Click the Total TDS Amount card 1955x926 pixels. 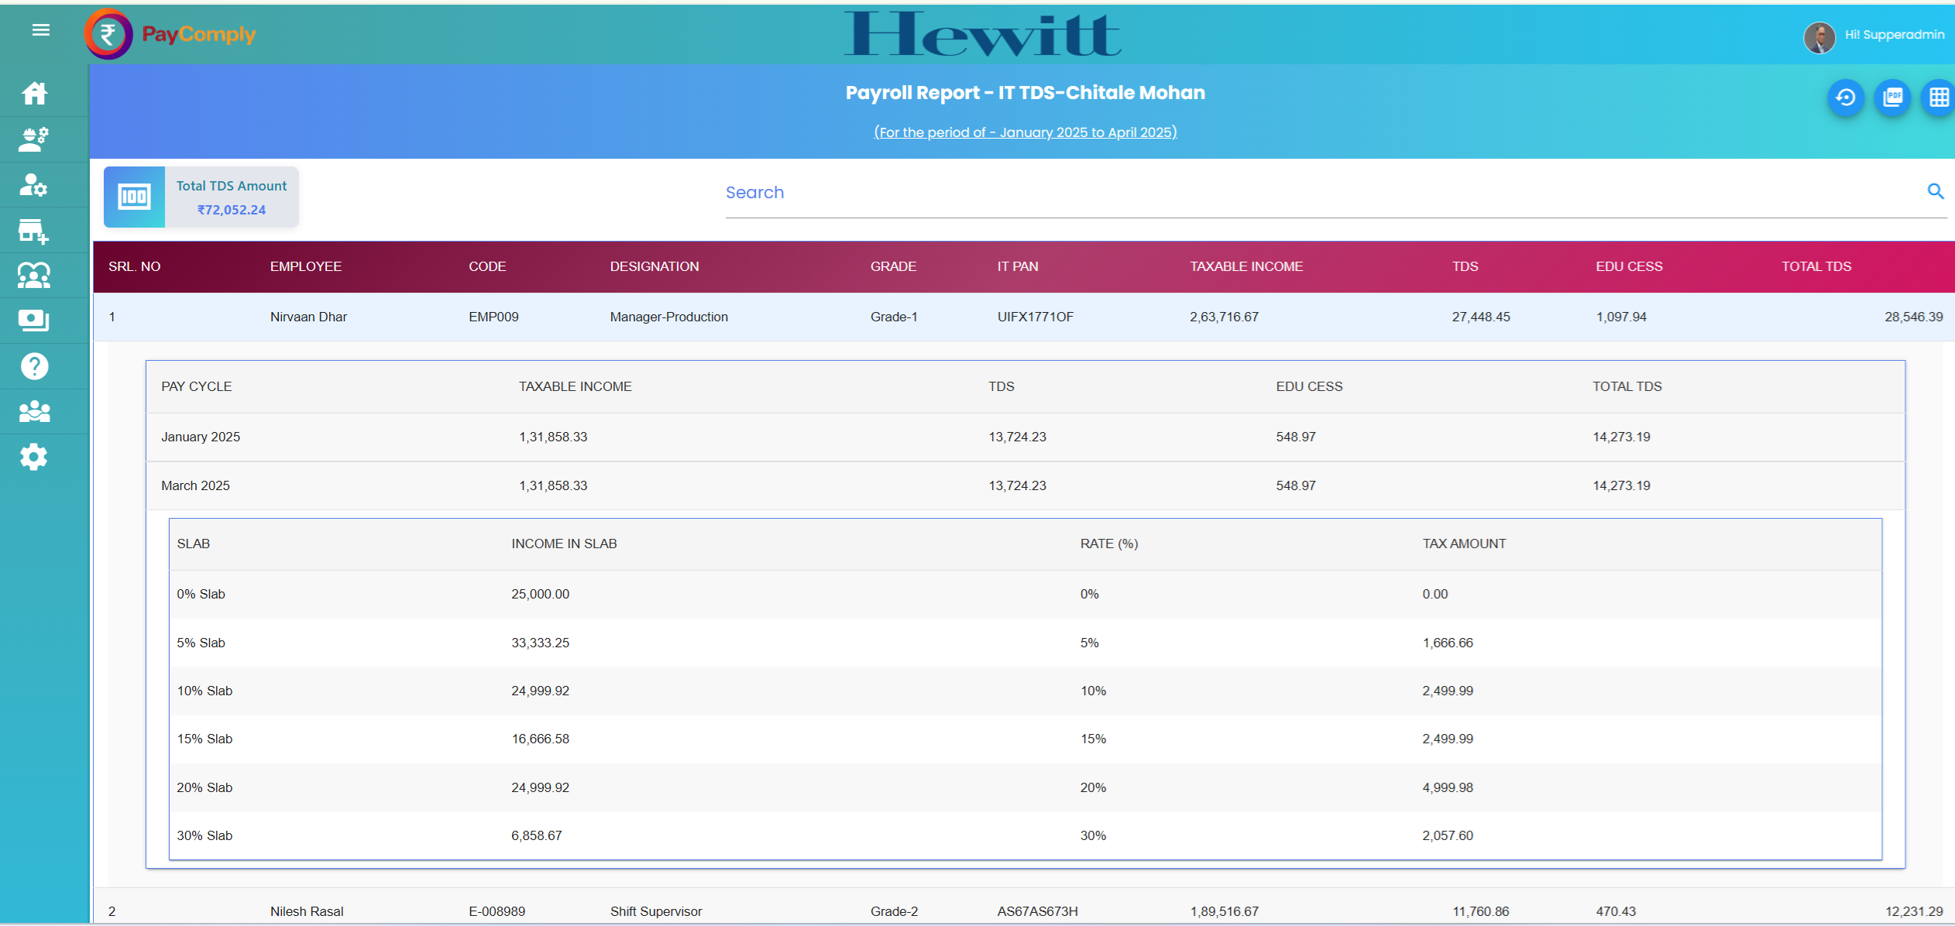tap(201, 197)
